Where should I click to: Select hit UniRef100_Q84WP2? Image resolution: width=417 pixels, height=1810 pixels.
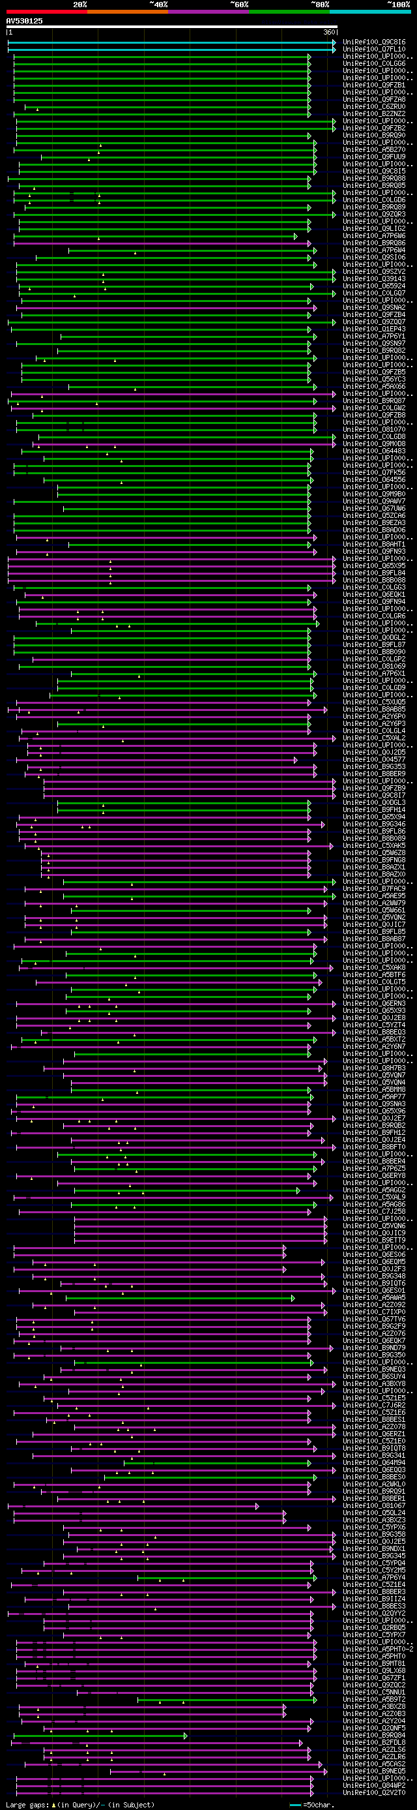(x=374, y=1785)
